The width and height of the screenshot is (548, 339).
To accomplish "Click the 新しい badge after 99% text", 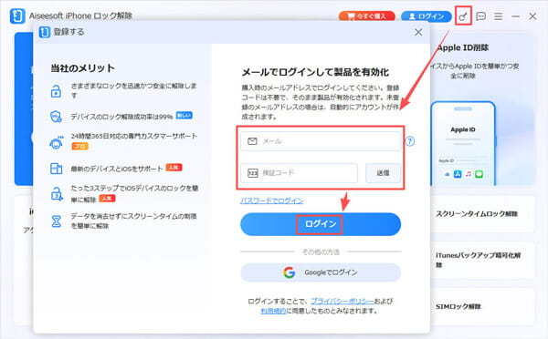I will tap(184, 116).
